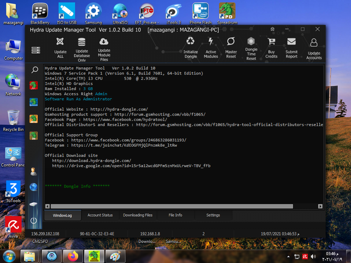Click the log's right scroll arrow
351x263 pixels.
(x=320, y=206)
